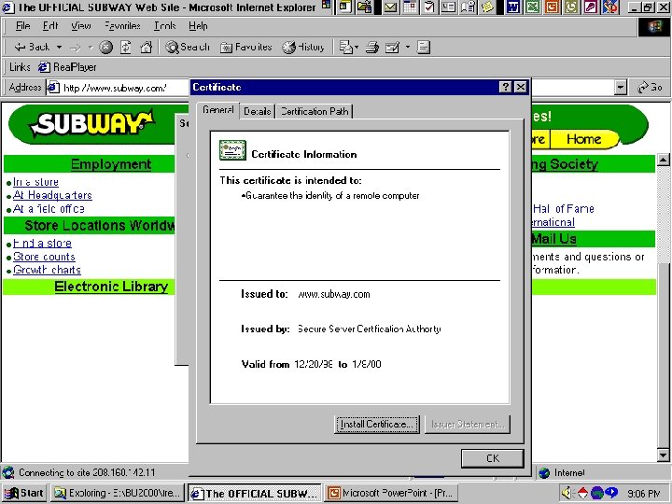Select the General tab in Certificate dialog
Screen dimensions: 672x504
click(218, 110)
